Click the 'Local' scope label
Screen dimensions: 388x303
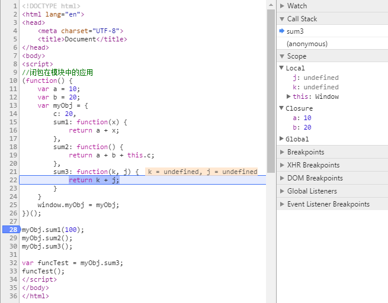click(295, 68)
